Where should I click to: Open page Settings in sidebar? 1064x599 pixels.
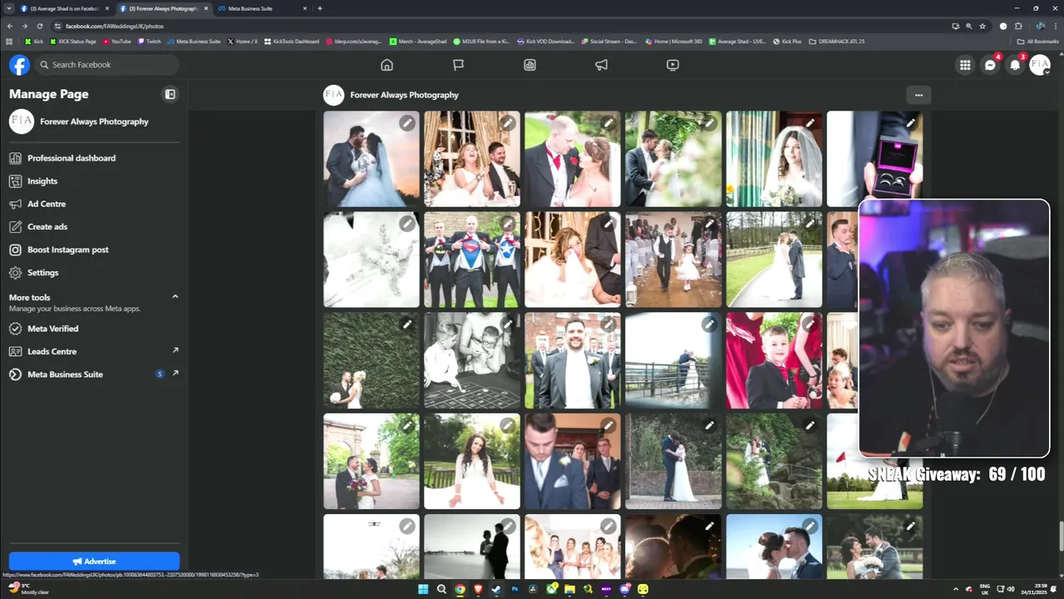point(43,272)
